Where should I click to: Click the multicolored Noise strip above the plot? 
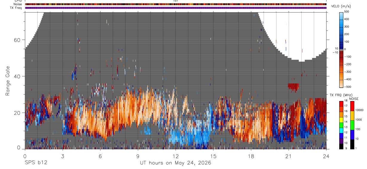(176, 4)
